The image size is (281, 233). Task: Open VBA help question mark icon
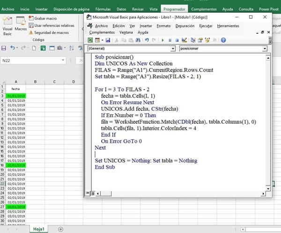222,40
